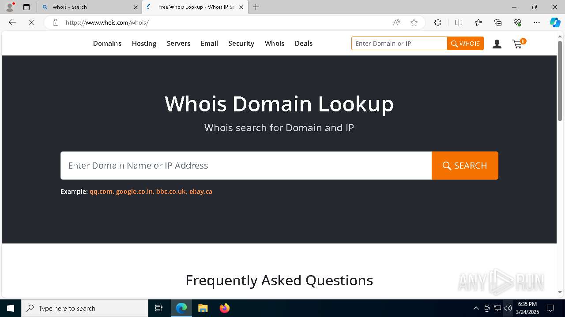Open Task View on the taskbar

[159, 308]
